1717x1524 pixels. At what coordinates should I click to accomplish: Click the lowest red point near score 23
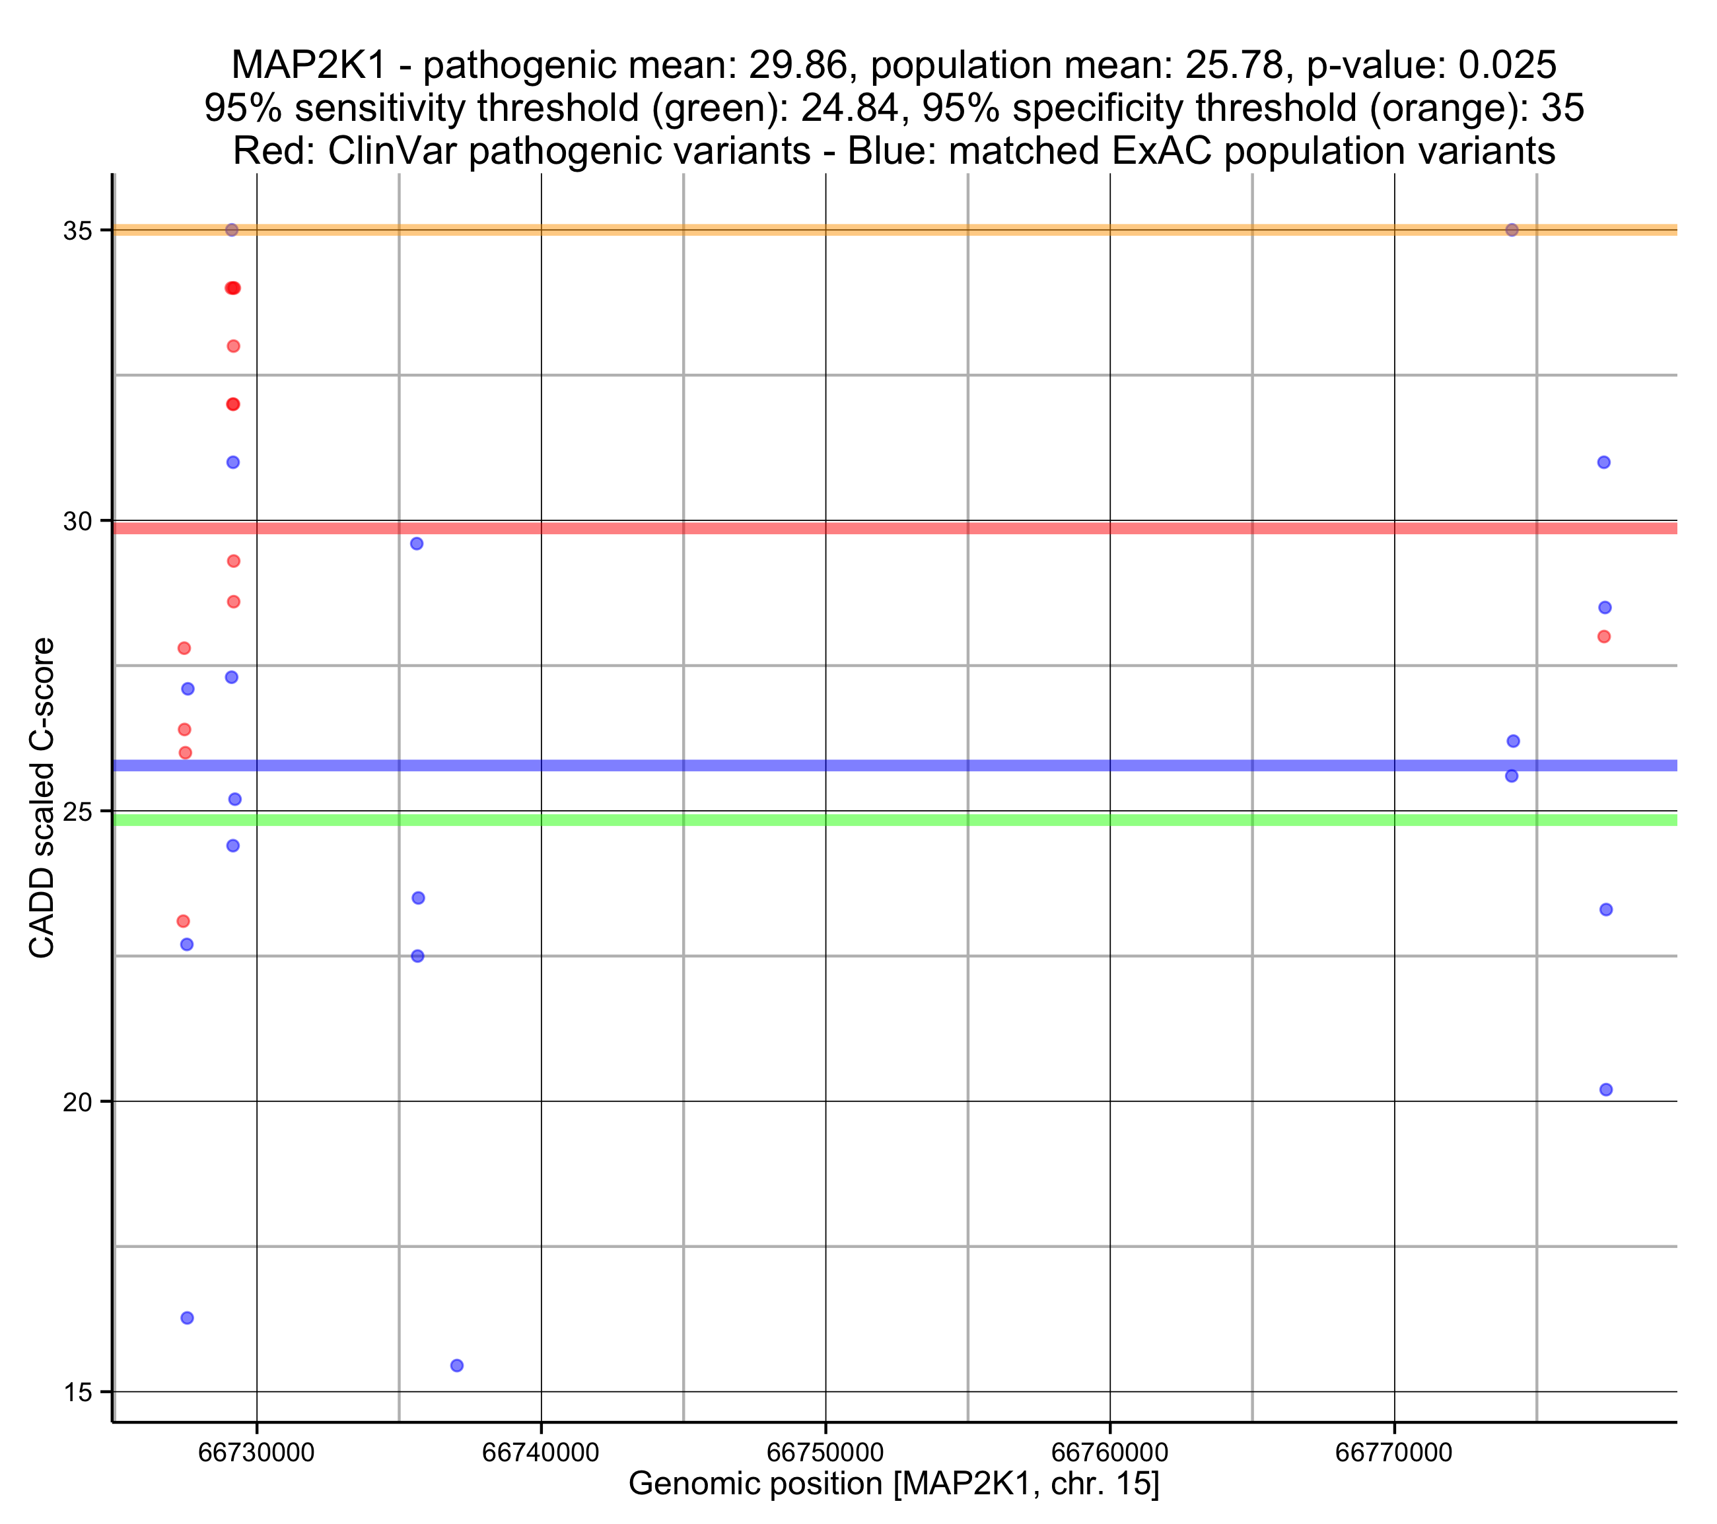point(183,922)
